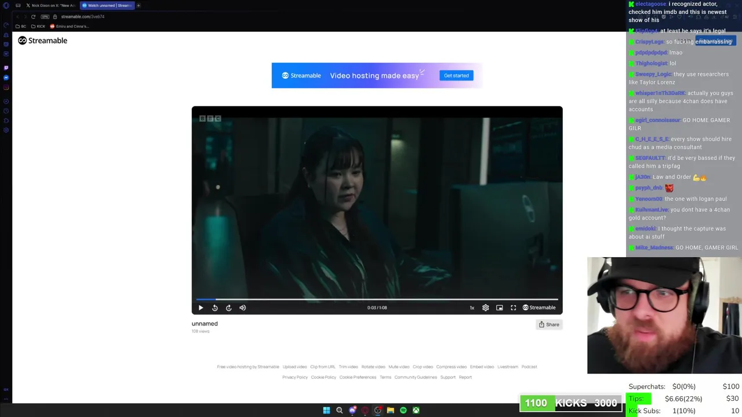This screenshot has height=417, width=742.
Task: Click Free video hosting by Streamable link
Action: click(248, 367)
